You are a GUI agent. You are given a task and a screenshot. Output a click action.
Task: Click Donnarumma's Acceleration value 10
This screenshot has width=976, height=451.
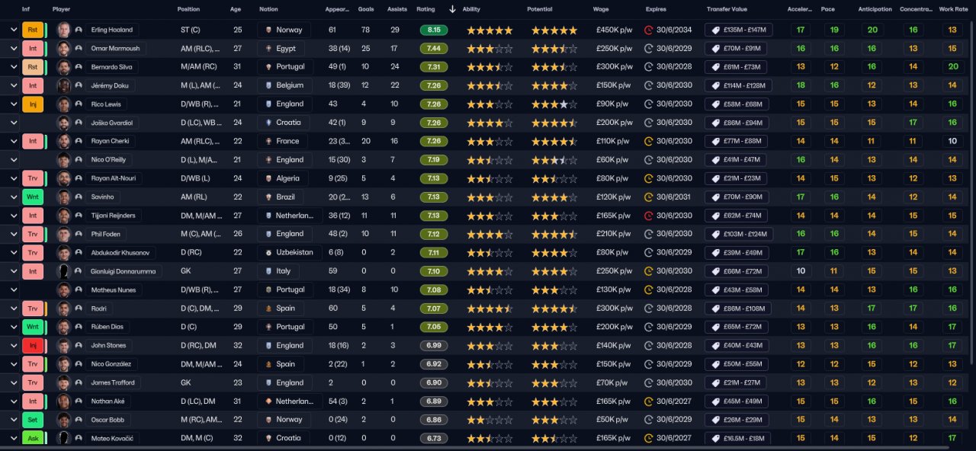click(800, 271)
